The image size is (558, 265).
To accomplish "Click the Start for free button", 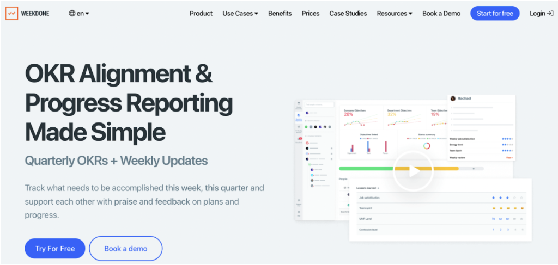I will (494, 13).
